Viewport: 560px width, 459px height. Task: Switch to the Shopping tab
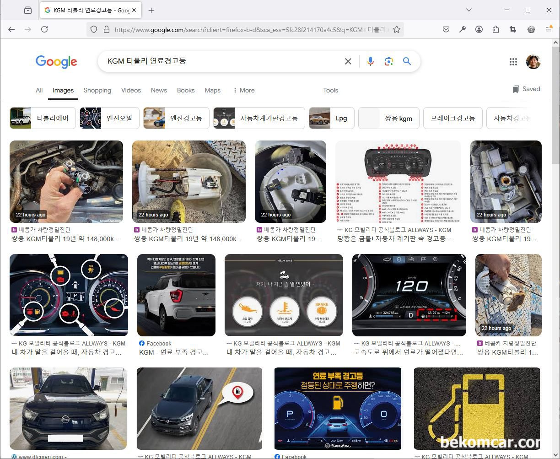97,90
